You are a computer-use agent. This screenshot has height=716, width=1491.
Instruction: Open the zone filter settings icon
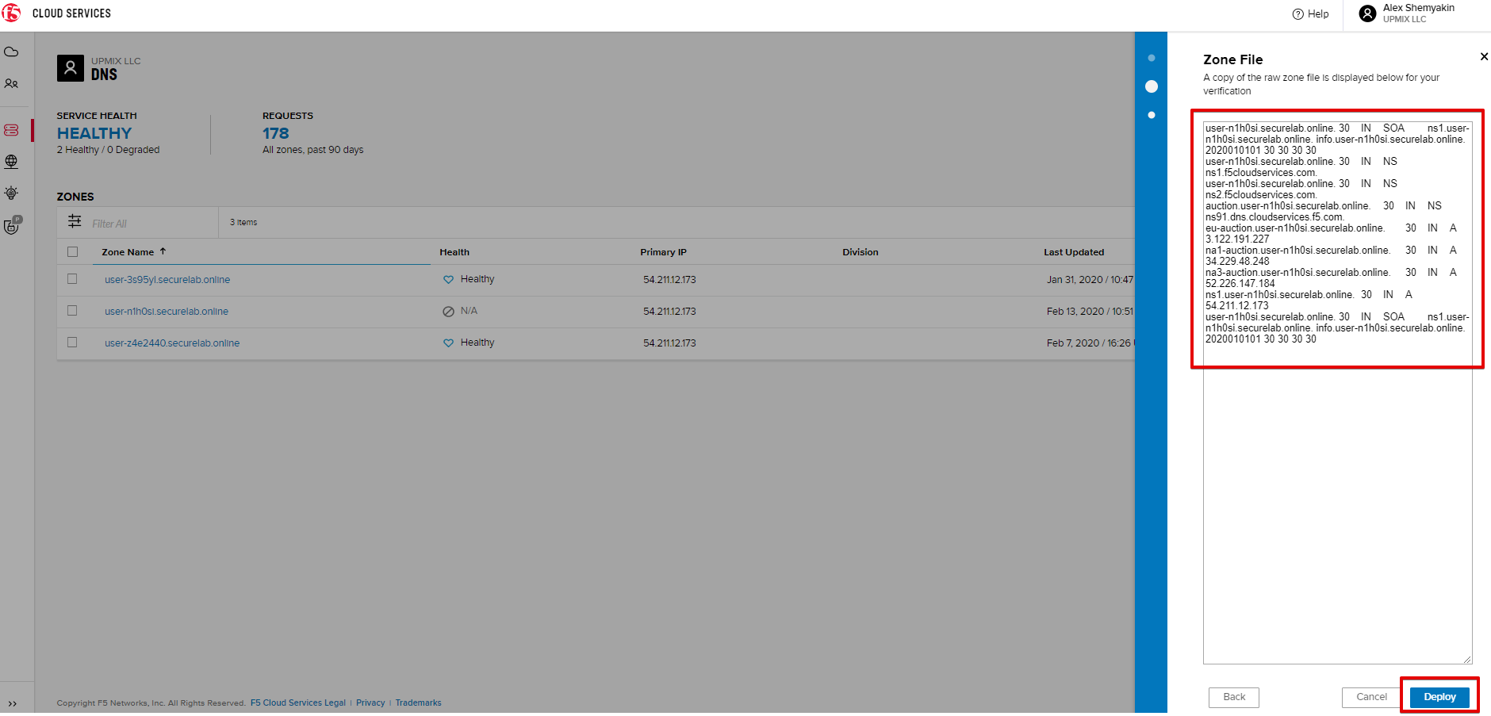[75, 221]
